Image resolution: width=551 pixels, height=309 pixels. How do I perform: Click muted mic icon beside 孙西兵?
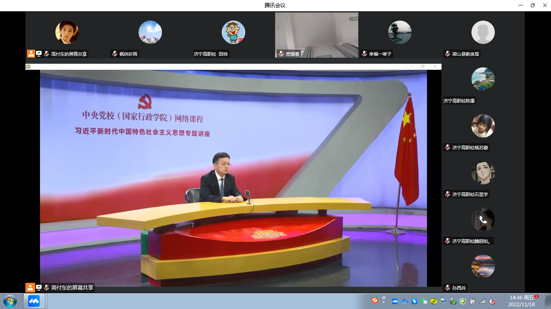448,288
